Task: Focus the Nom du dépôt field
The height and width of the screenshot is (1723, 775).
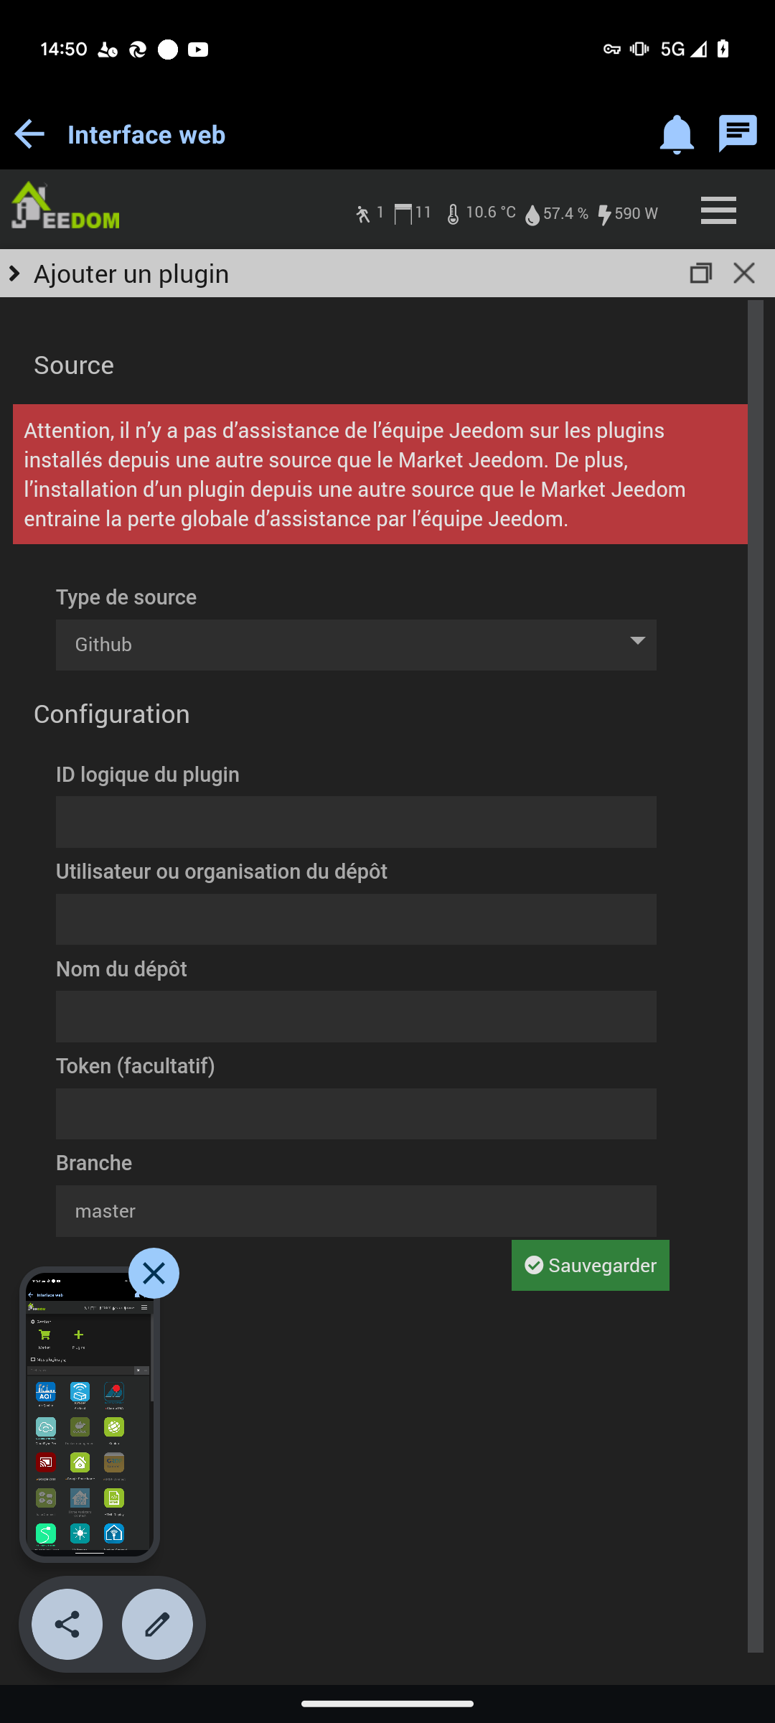Action: tap(356, 1017)
